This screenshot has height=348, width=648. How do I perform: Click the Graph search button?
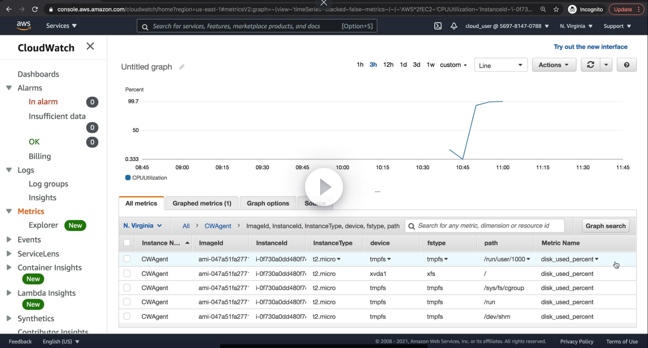tap(606, 226)
